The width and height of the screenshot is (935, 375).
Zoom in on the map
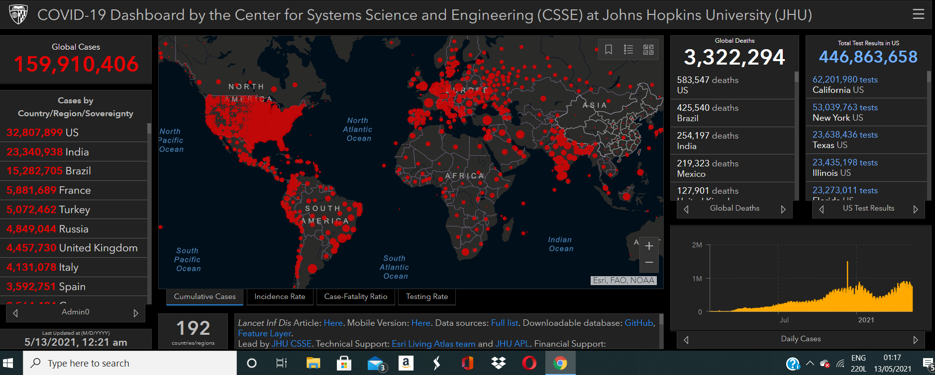click(649, 246)
